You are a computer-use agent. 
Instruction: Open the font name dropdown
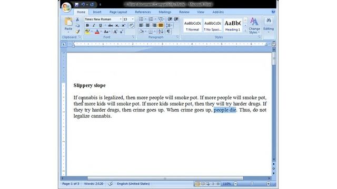[121, 19]
